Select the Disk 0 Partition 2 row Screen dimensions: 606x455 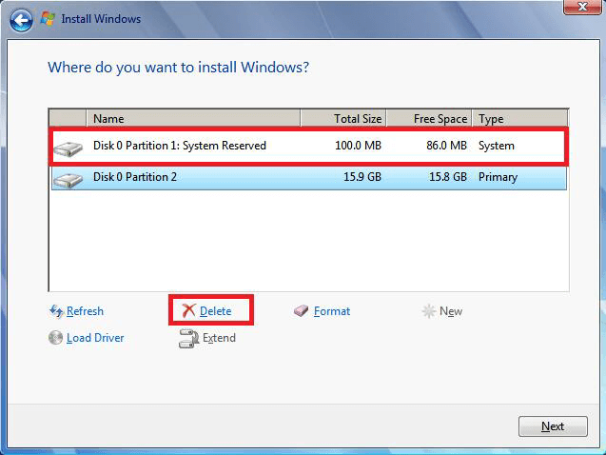click(x=308, y=178)
